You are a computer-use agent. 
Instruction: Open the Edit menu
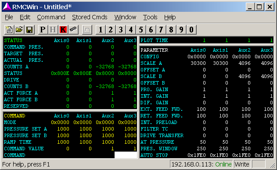click(x=25, y=17)
